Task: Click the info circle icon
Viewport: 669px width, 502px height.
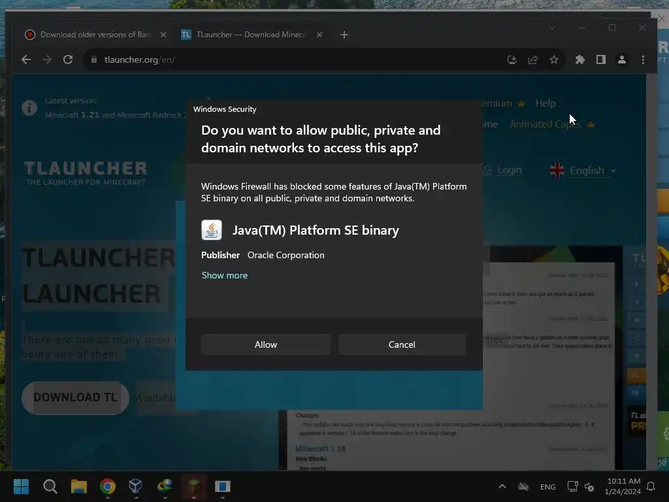Action: (x=29, y=108)
